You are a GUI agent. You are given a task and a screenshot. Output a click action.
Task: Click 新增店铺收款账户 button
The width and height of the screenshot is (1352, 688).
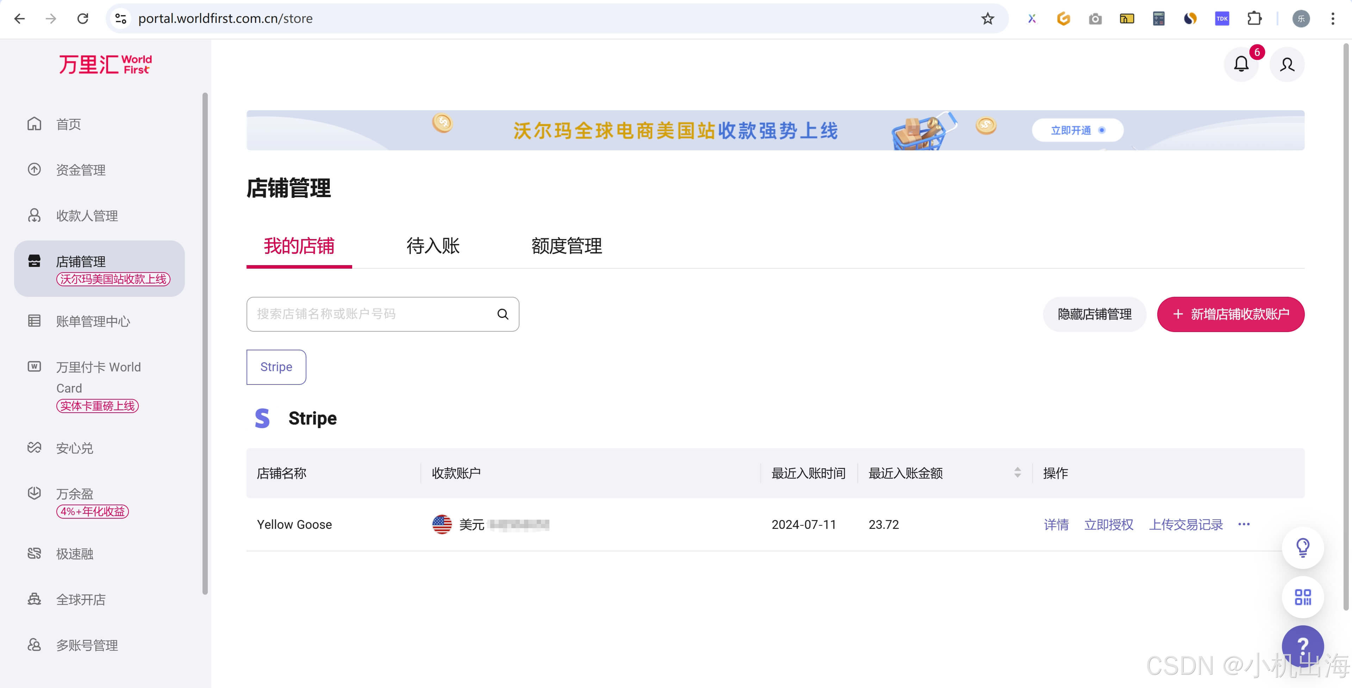click(x=1230, y=314)
